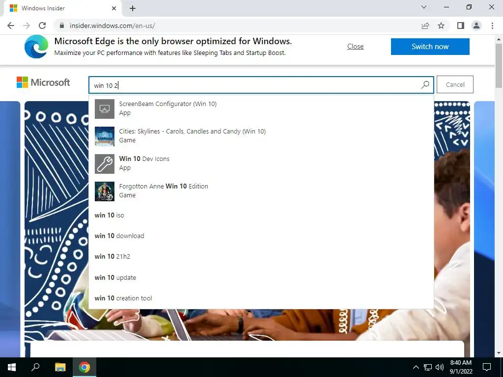Choose the win 10 update suggestion
The height and width of the screenshot is (377, 503).
click(261, 277)
